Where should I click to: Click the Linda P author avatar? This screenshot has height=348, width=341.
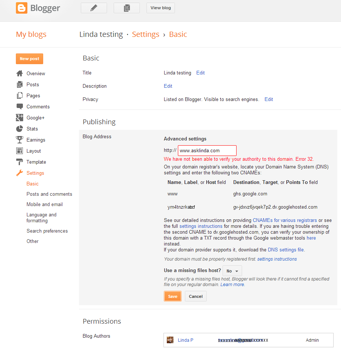click(x=170, y=340)
